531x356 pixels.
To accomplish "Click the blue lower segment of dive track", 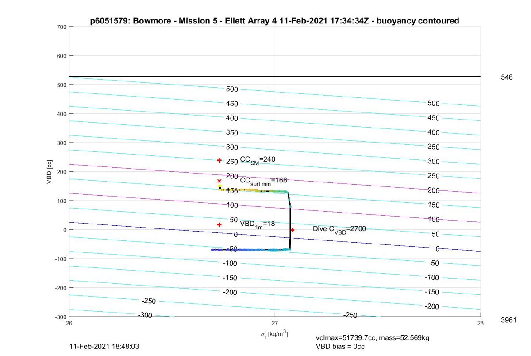I will click(251, 250).
